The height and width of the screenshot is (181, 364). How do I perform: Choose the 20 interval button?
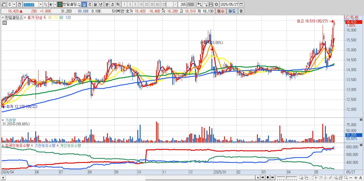point(146,4)
